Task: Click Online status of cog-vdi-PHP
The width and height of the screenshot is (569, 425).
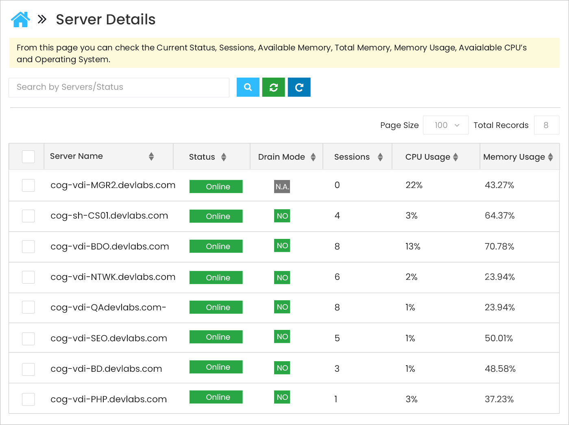Action: click(216, 397)
